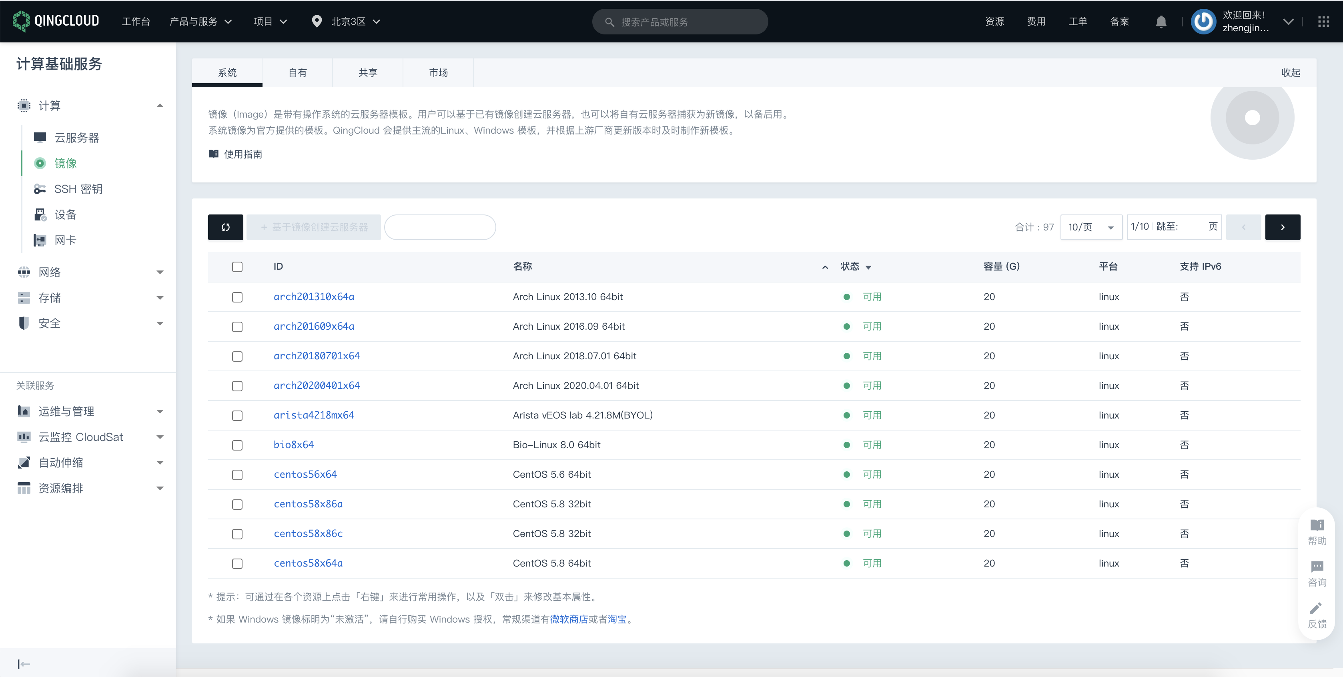
Task: Click the 反馈 feedback pencil icon
Action: coord(1317,608)
